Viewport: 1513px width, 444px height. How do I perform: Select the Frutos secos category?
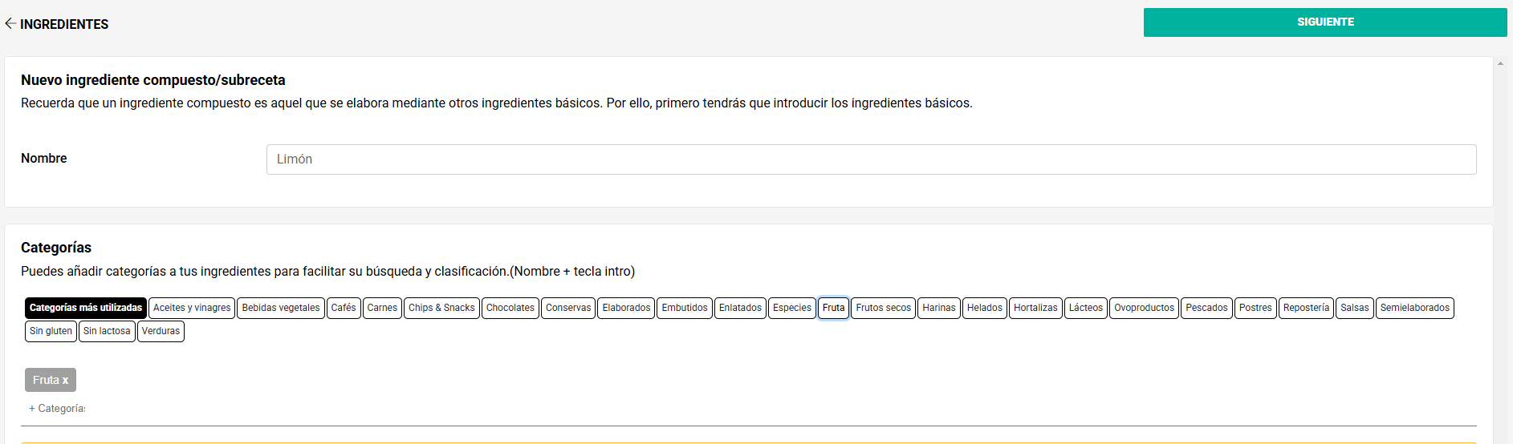[883, 308]
